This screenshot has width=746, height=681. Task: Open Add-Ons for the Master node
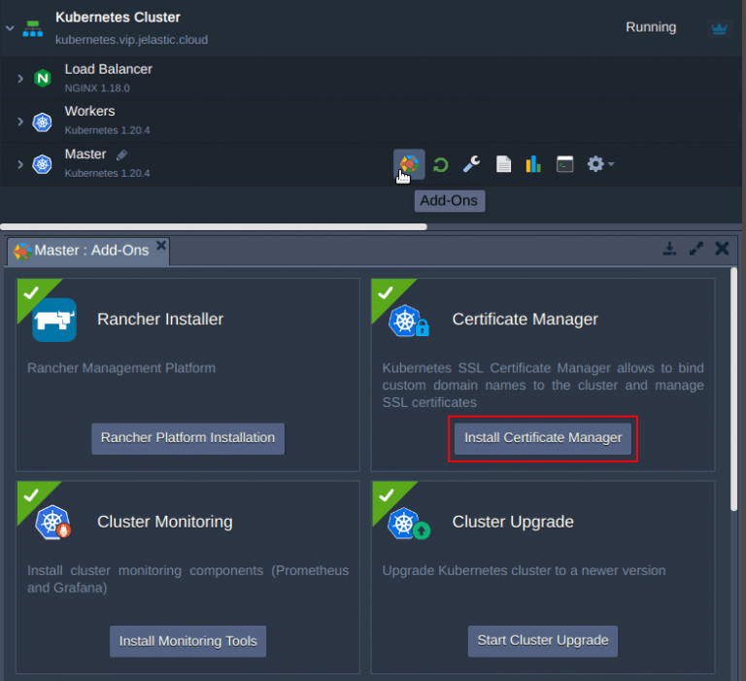pyautogui.click(x=409, y=164)
